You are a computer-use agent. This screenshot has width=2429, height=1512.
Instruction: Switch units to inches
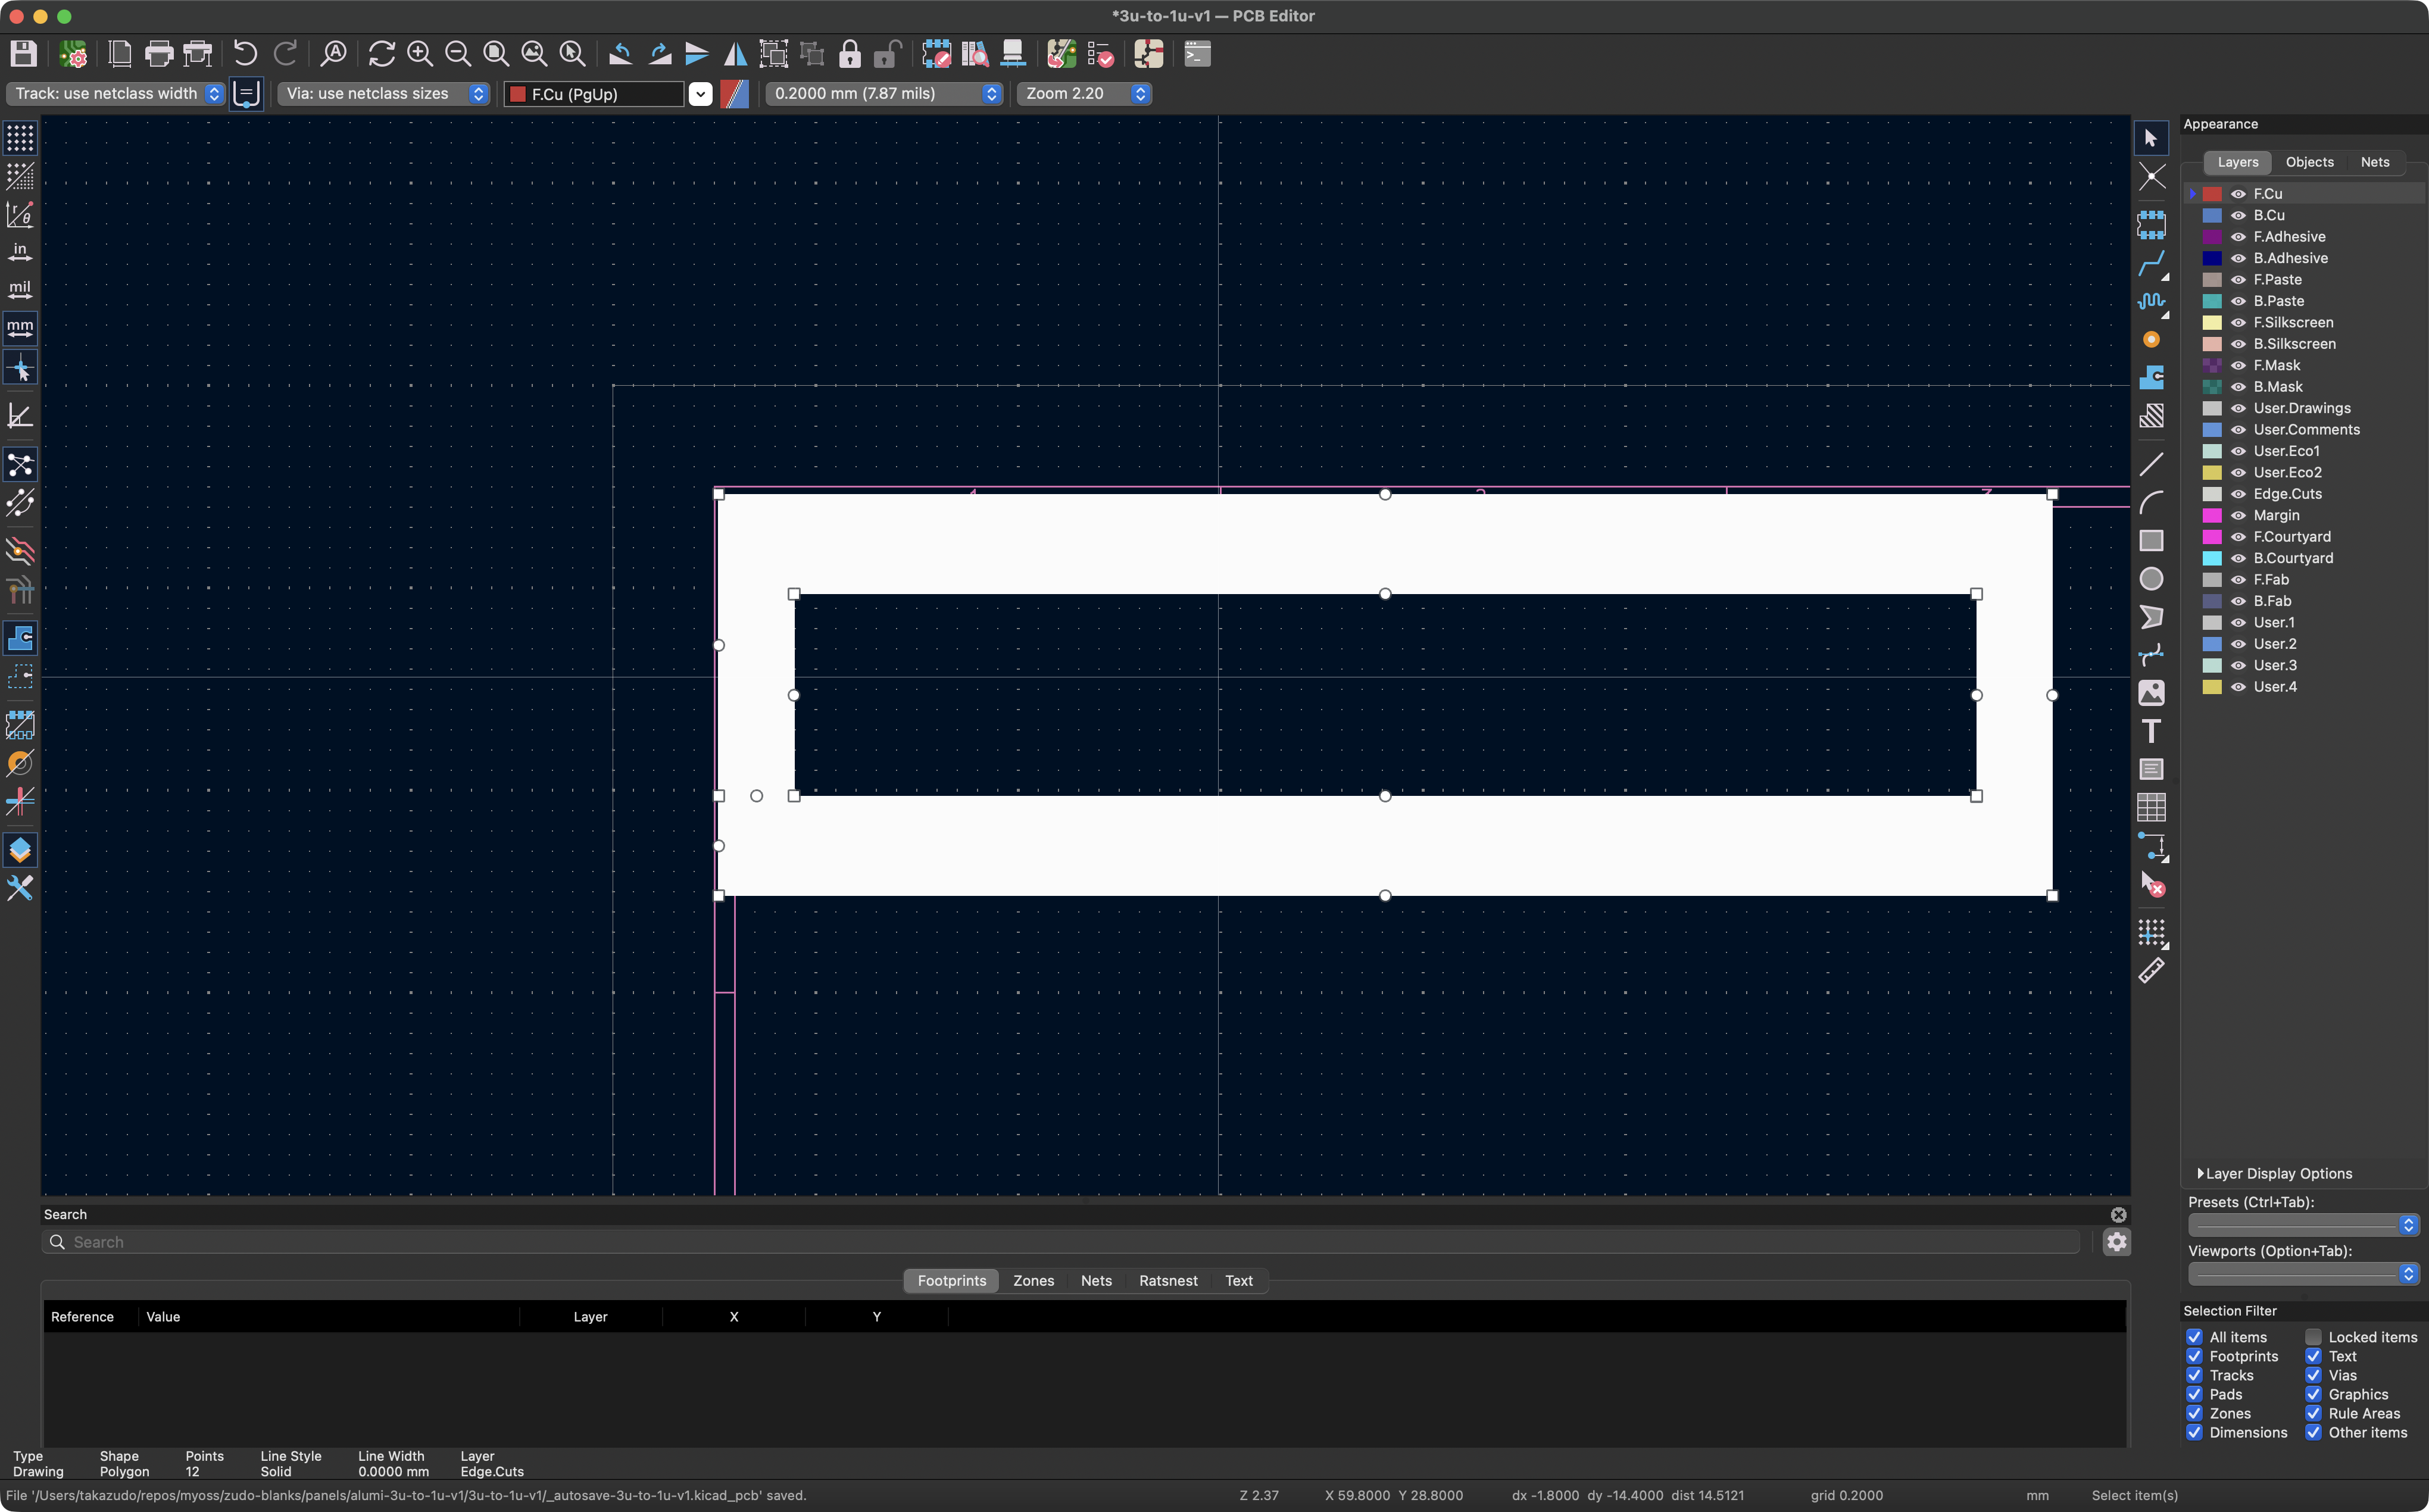point(20,251)
